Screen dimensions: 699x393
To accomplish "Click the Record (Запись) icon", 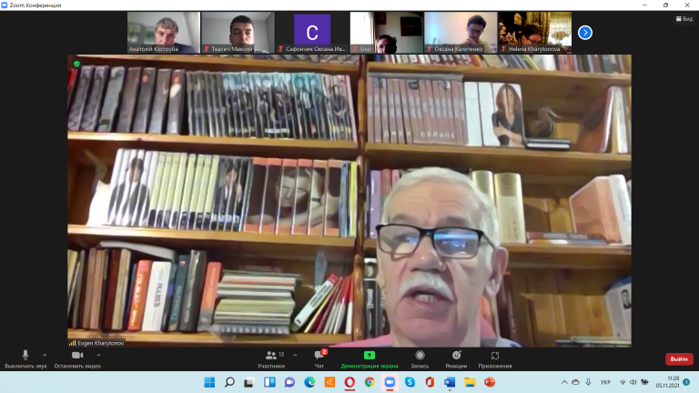I will pos(420,355).
